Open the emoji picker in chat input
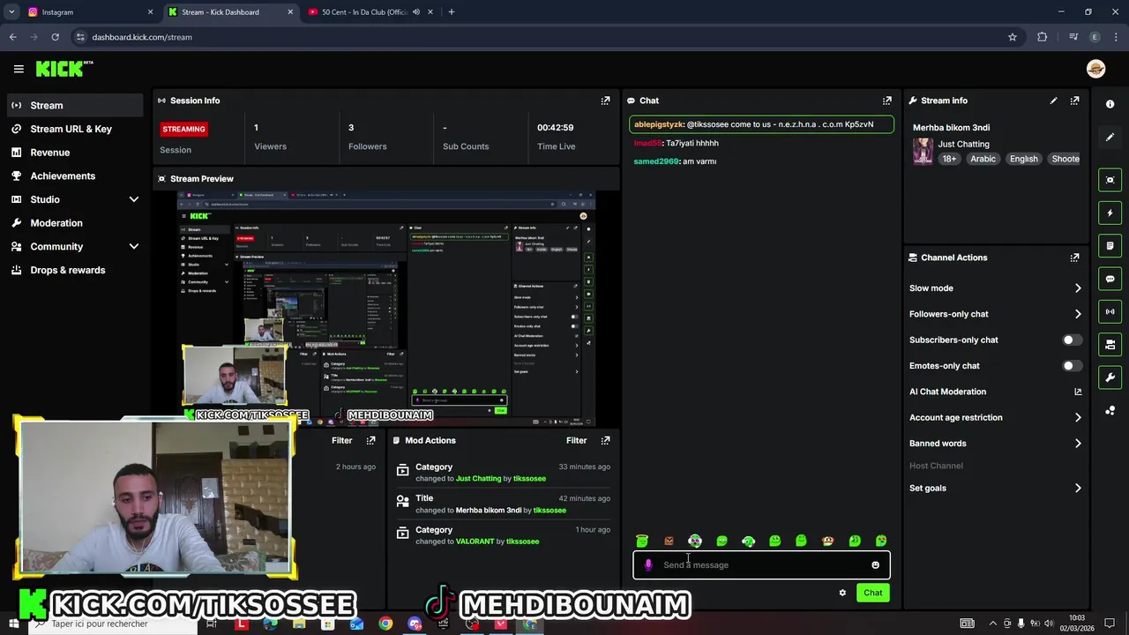This screenshot has height=635, width=1129. point(875,565)
